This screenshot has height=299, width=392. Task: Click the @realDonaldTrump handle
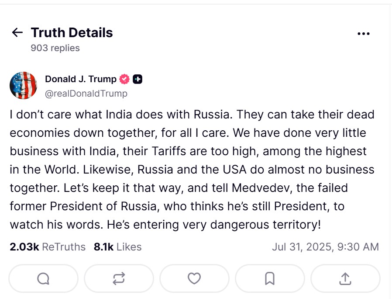86,94
